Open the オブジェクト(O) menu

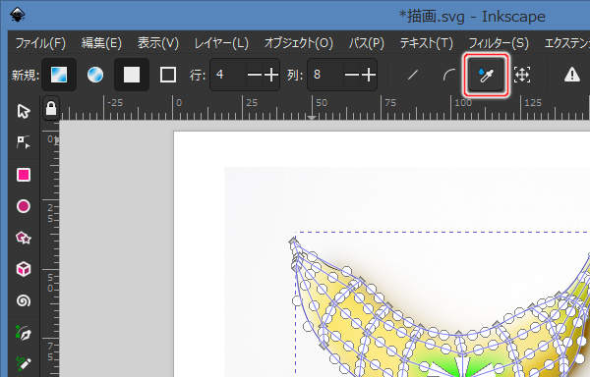point(299,43)
